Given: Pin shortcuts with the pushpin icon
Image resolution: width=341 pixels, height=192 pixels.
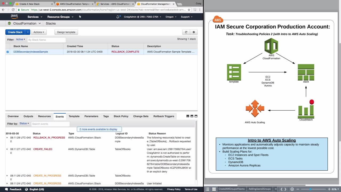Looking at the screenshot, I should (80, 17).
